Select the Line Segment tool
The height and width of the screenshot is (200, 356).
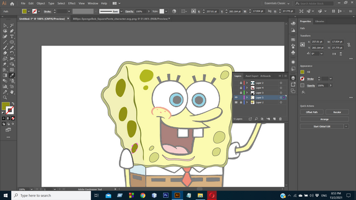(5, 42)
